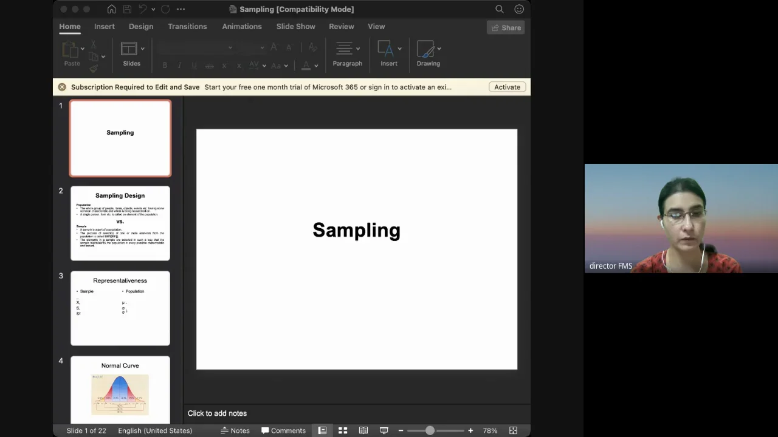Click the zoom in plus icon
Screen dimensions: 778x437
point(470,430)
